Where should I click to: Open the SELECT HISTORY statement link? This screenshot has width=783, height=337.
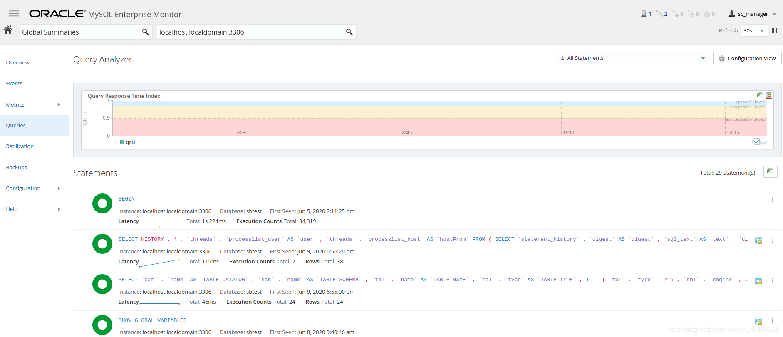(433, 239)
